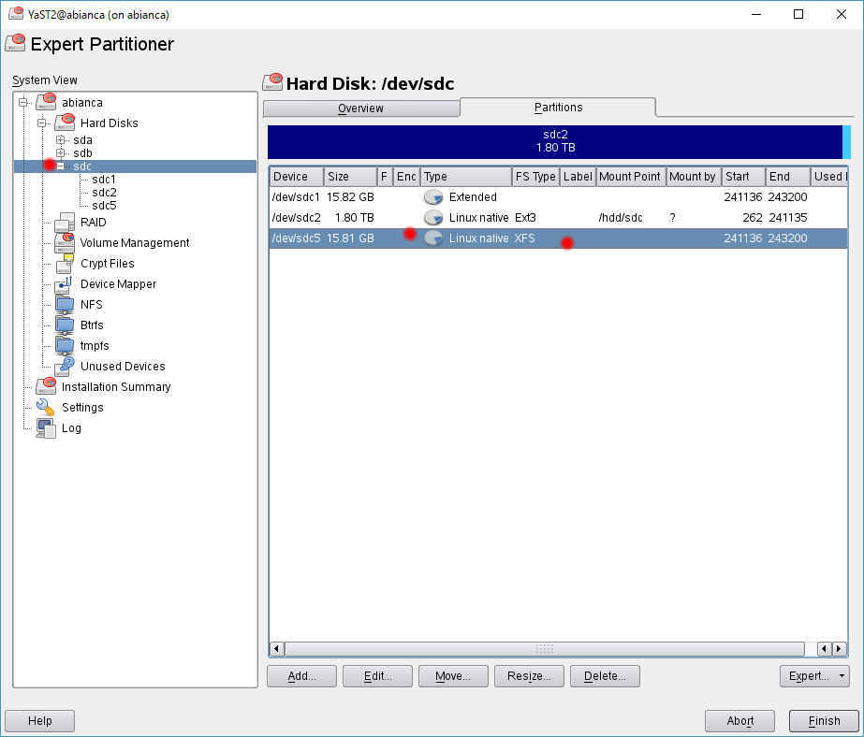Click the Device Mapper icon
This screenshot has height=737, width=864.
pos(65,283)
